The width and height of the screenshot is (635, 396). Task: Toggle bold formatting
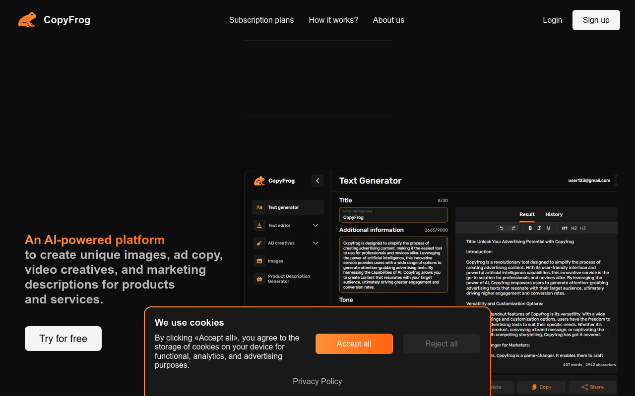(530, 228)
